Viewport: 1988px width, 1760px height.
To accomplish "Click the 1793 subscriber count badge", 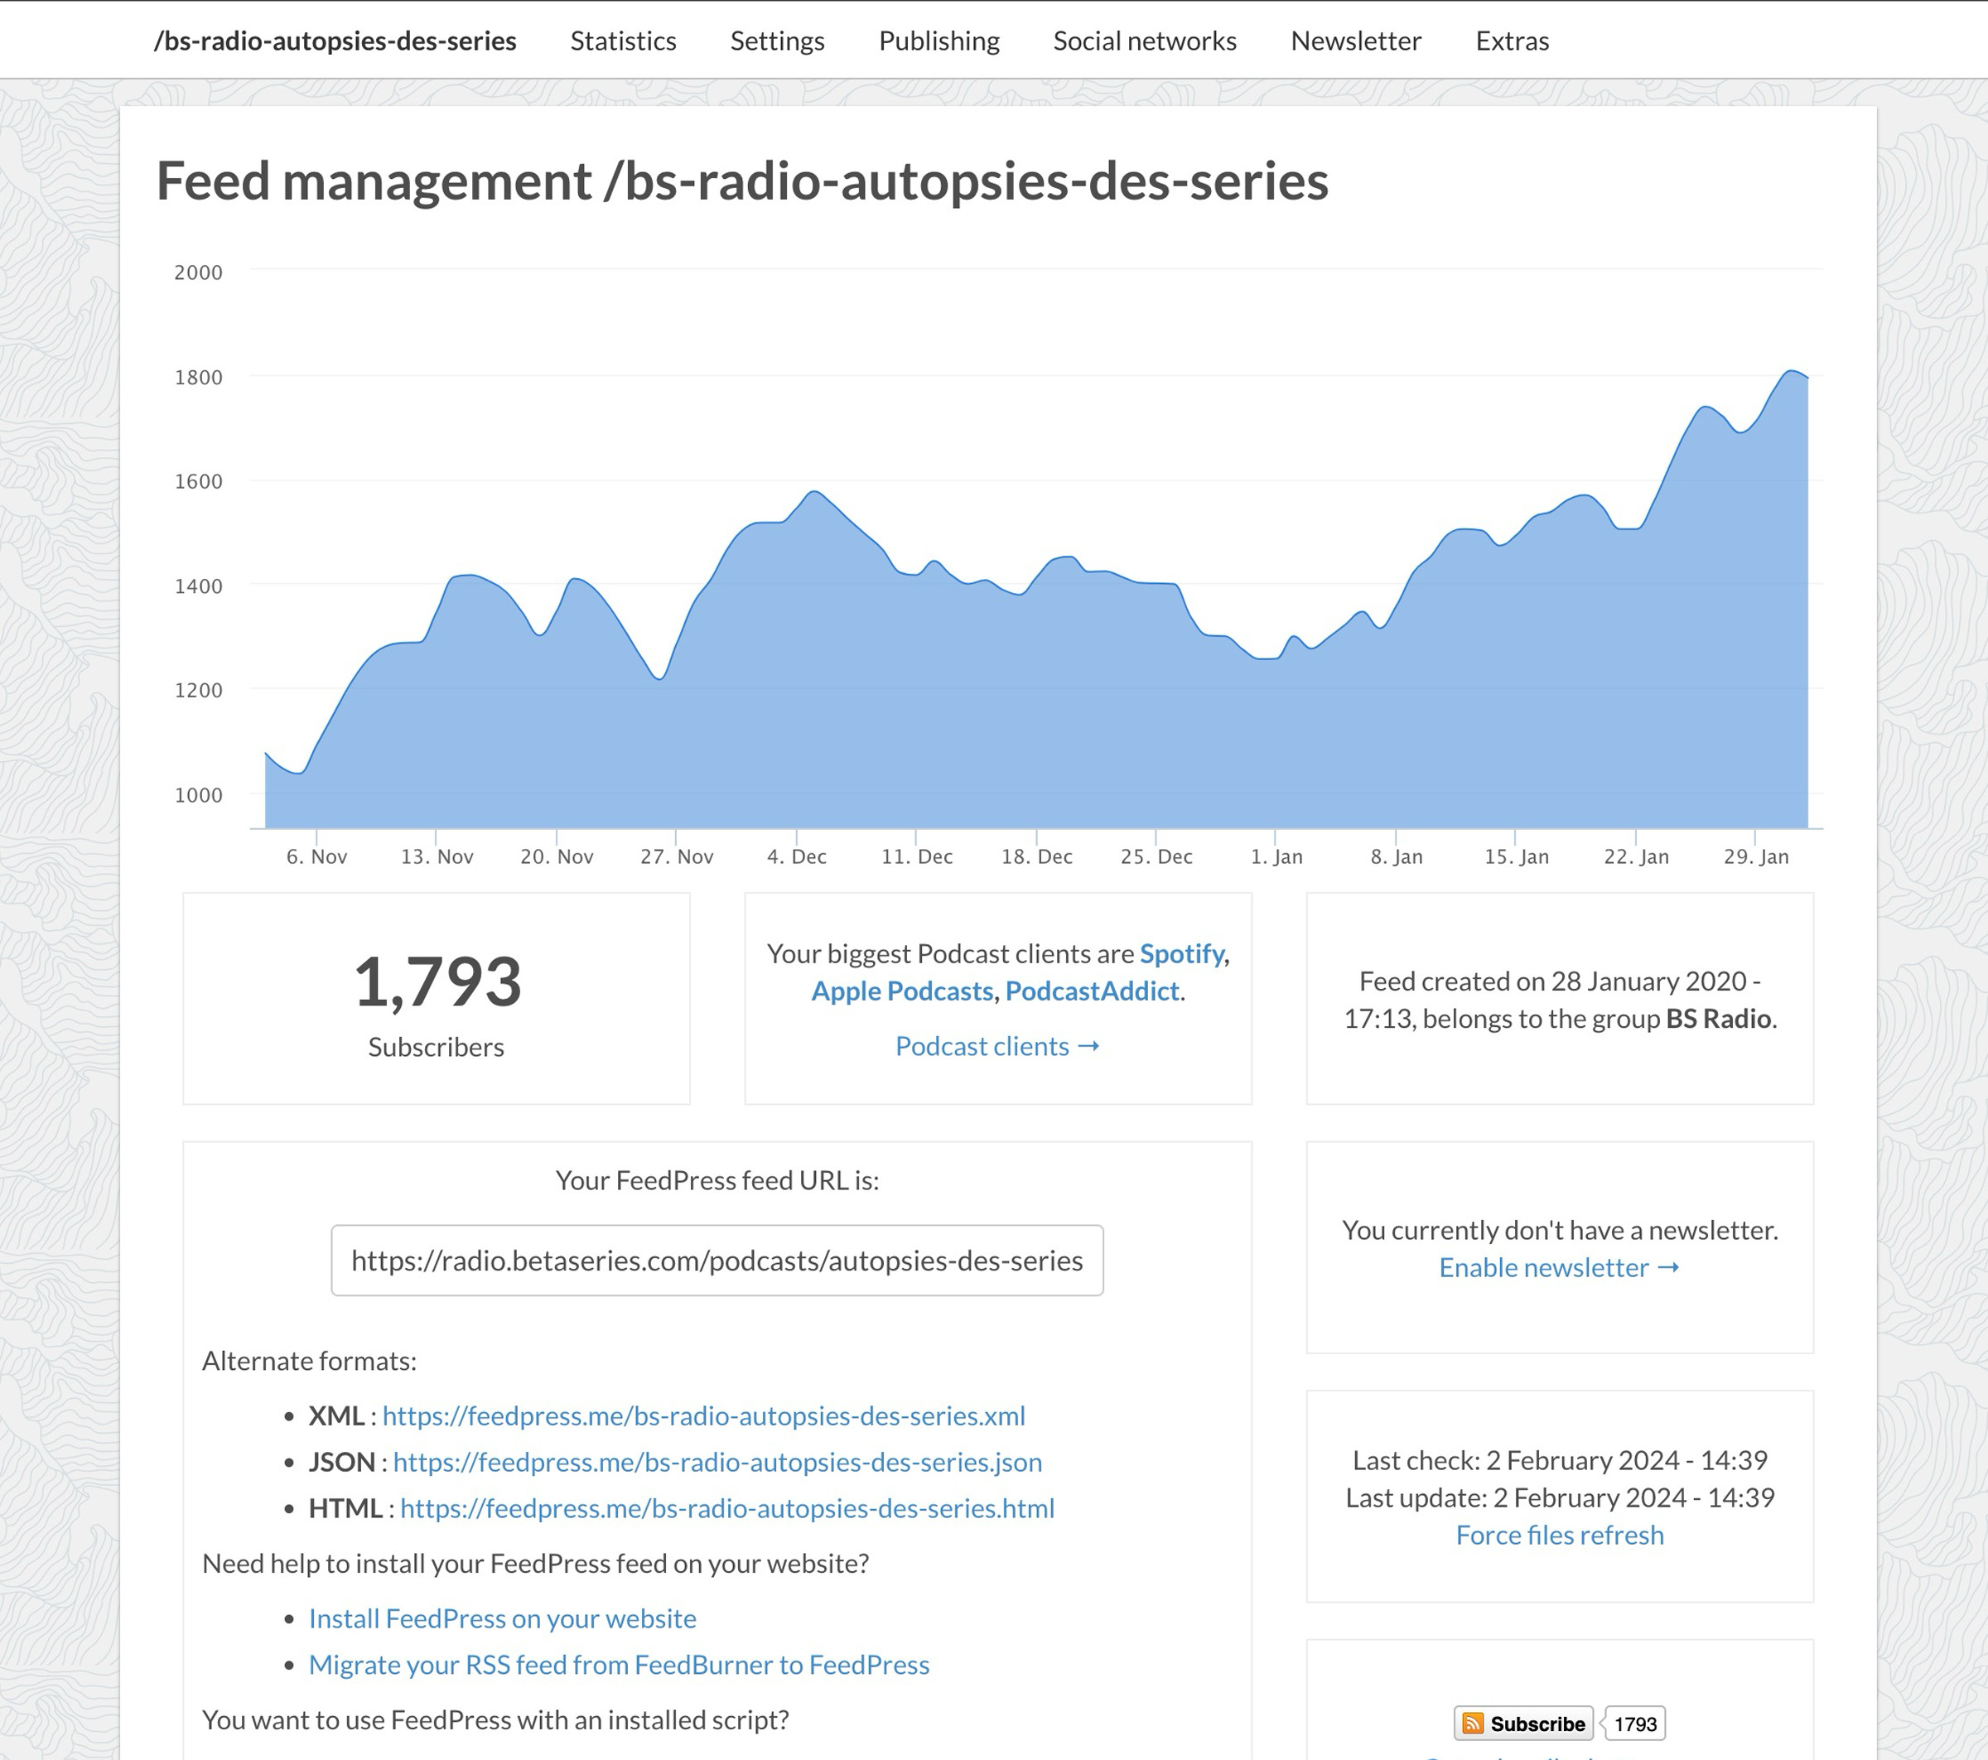I will [1634, 1723].
